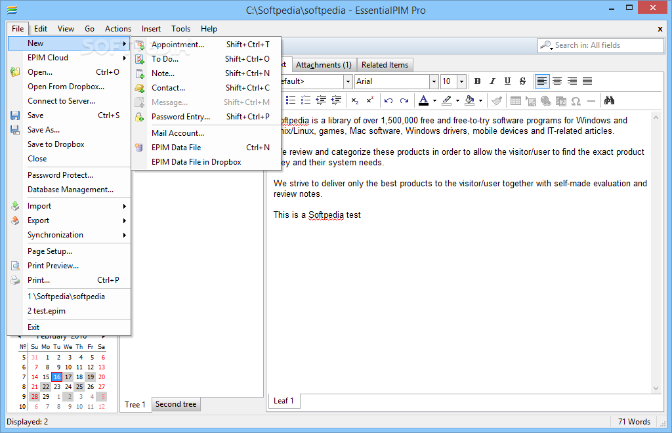The height and width of the screenshot is (433, 672).
Task: Click the search dropdown magnifier icon
Action: (547, 45)
